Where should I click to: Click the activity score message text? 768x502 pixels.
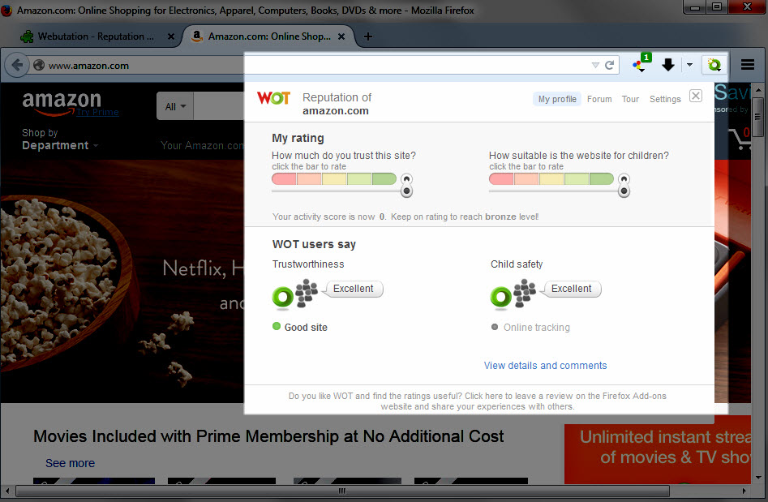(x=405, y=217)
